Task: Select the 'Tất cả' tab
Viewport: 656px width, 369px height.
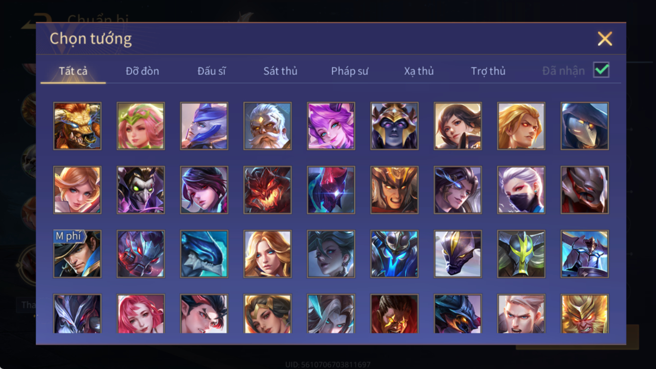Action: [73, 71]
